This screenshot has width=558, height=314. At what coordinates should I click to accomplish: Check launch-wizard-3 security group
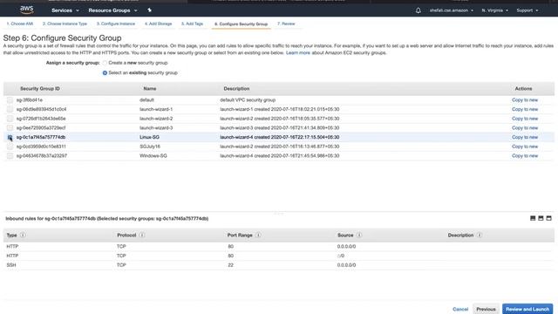tap(10, 128)
